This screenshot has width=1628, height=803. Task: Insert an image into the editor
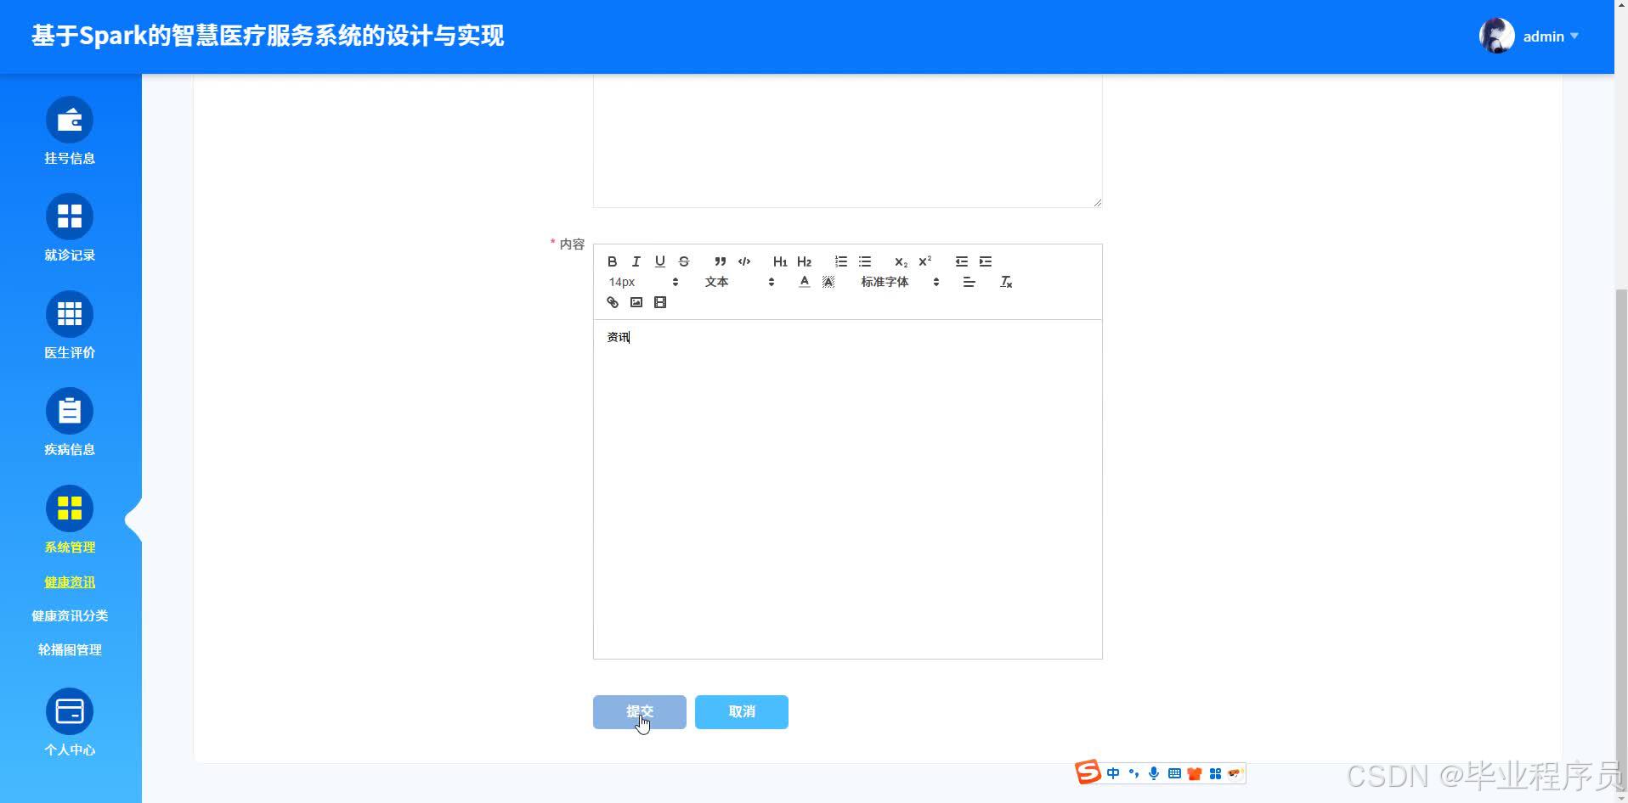coord(636,301)
